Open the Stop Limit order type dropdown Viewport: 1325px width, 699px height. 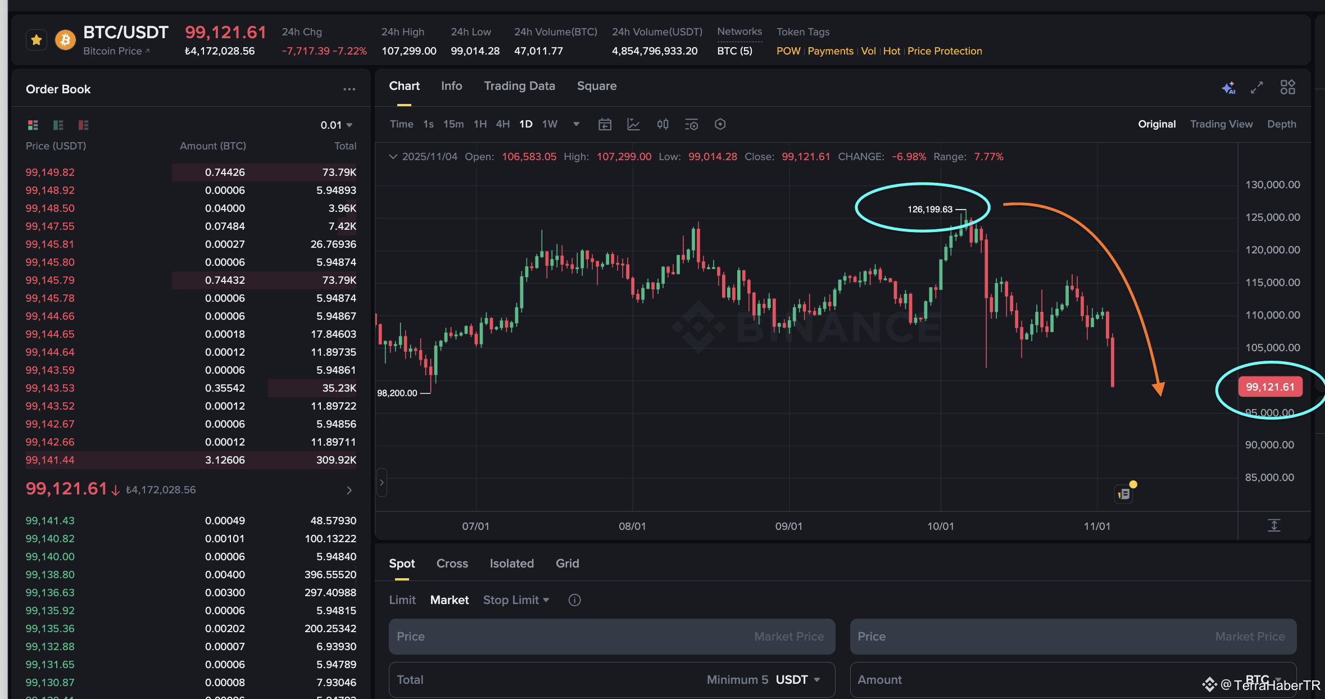(516, 600)
